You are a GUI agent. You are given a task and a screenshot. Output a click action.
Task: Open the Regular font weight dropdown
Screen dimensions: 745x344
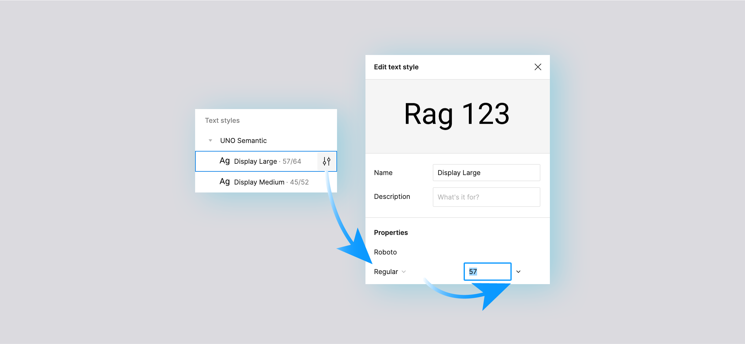(x=390, y=272)
